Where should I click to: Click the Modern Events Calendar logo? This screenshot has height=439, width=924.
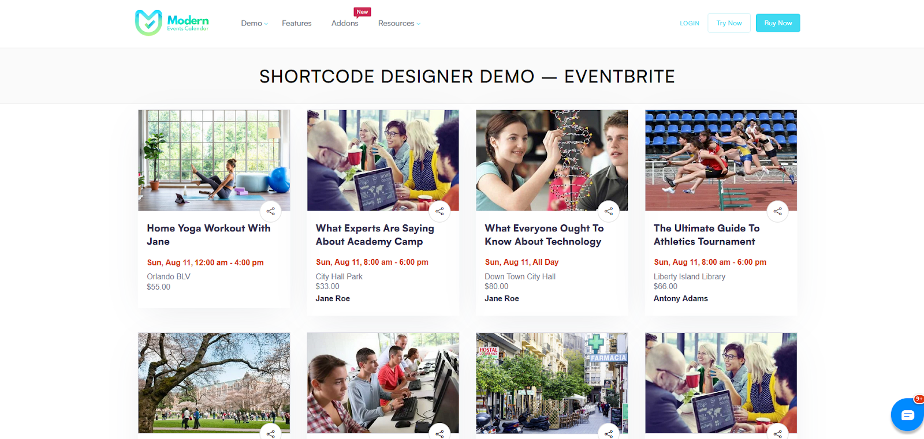172,23
